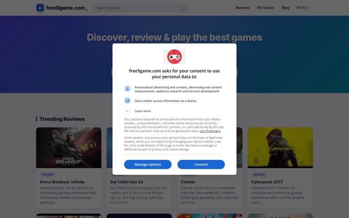This screenshot has width=349, height=218.
Task: Open the Blog nav item
Action: [x=286, y=8]
